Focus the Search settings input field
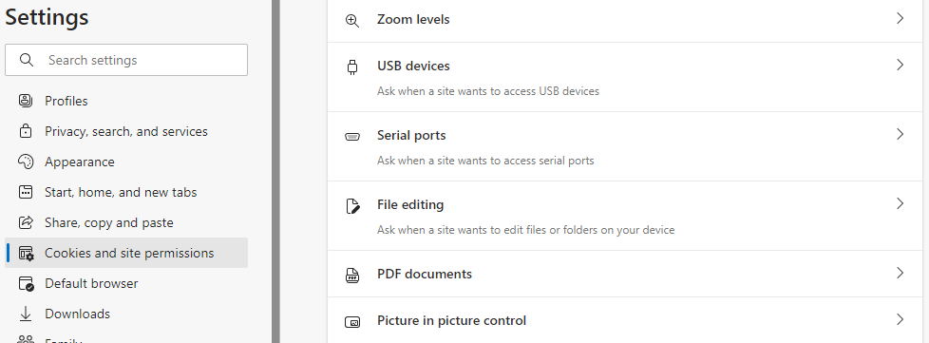 click(x=126, y=60)
